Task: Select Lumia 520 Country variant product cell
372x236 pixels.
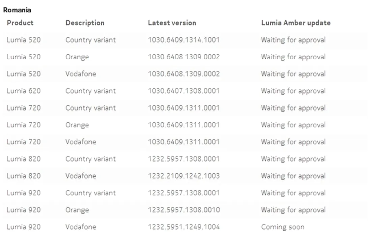Action: pyautogui.click(x=24, y=40)
